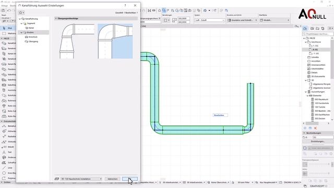The height and width of the screenshot is (188, 334).
Task: Open the Luft - Zuluft system dropdown
Action: coord(210,20)
